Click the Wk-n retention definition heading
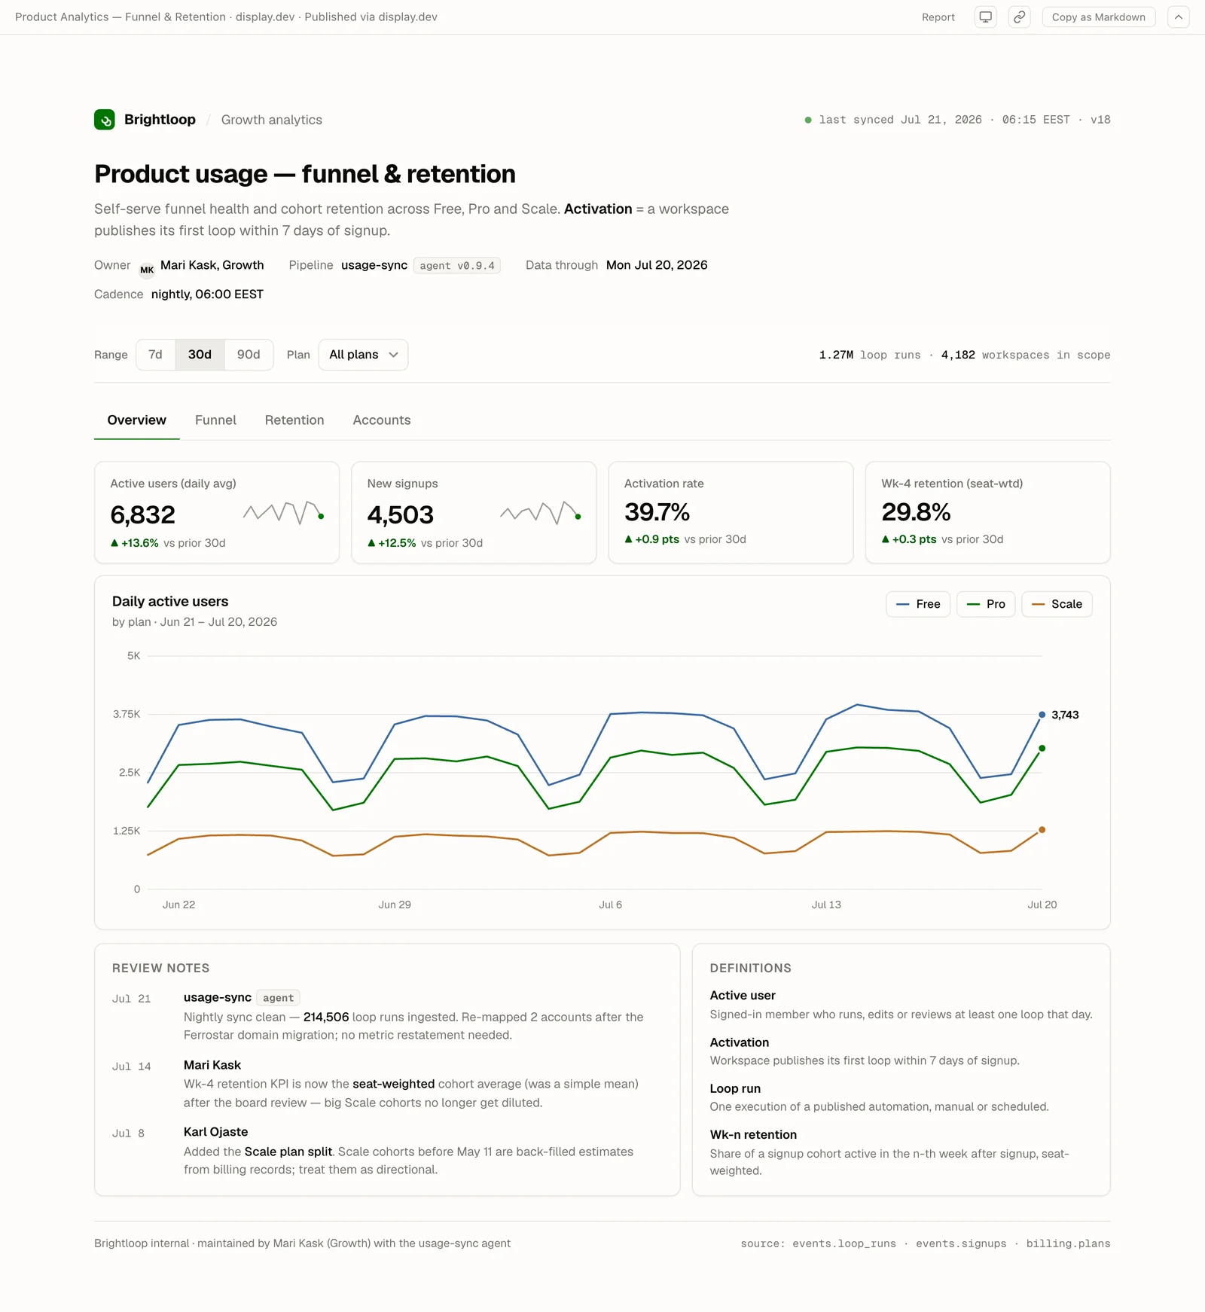1205x1312 pixels. 753,1135
